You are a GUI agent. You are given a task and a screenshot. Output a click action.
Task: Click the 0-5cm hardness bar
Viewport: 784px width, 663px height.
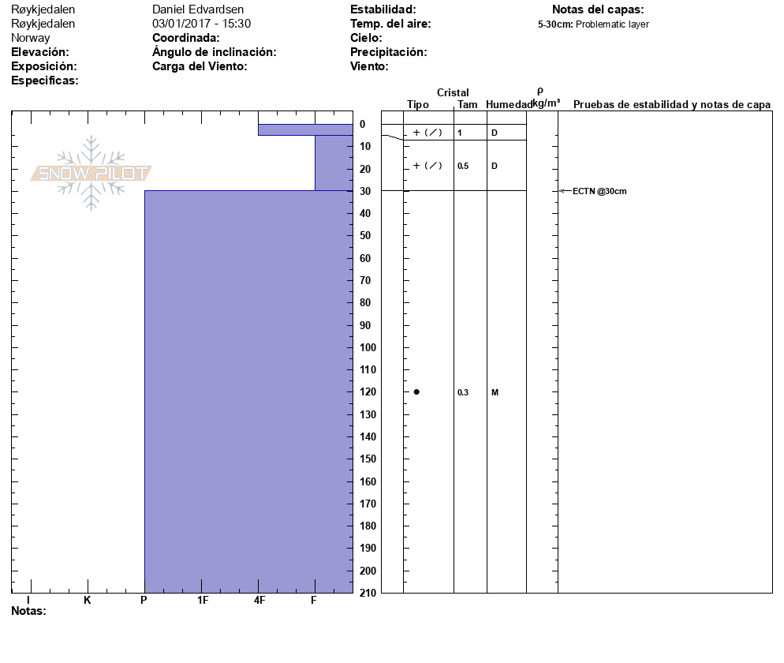pyautogui.click(x=305, y=129)
